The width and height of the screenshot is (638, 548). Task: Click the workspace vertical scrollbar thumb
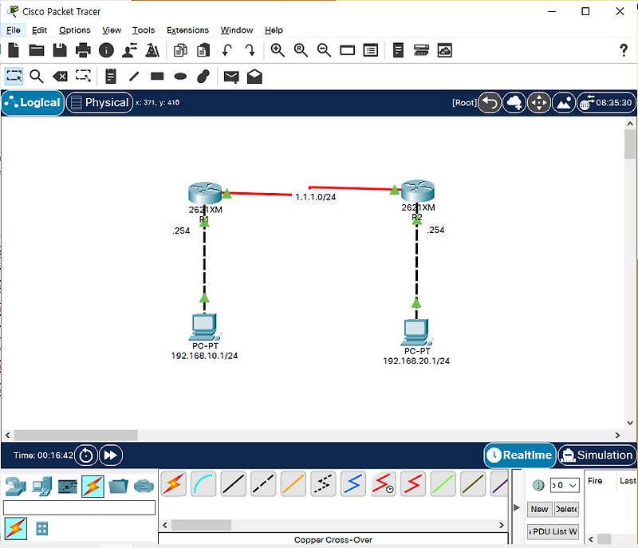click(630, 144)
